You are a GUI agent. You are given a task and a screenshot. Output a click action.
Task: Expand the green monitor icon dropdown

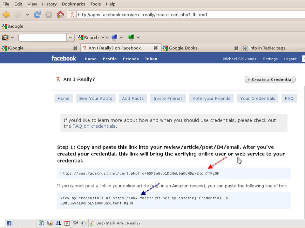pos(138,37)
